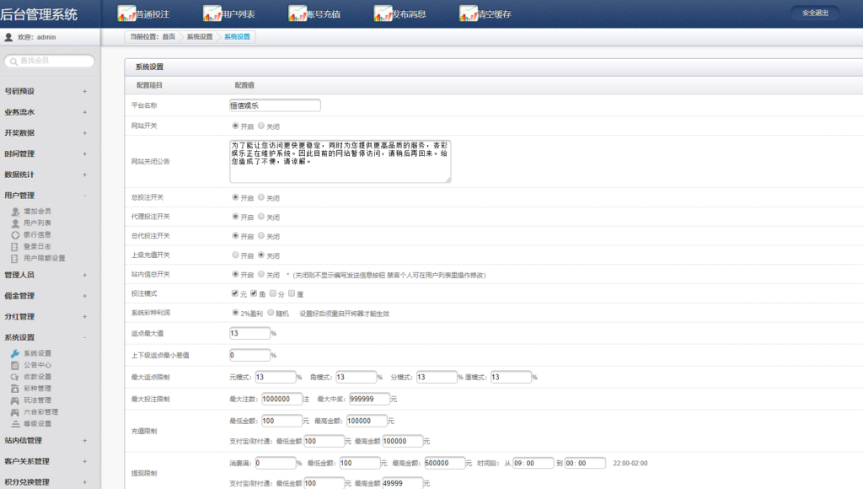Open 增加会员 via its person icon

point(15,211)
